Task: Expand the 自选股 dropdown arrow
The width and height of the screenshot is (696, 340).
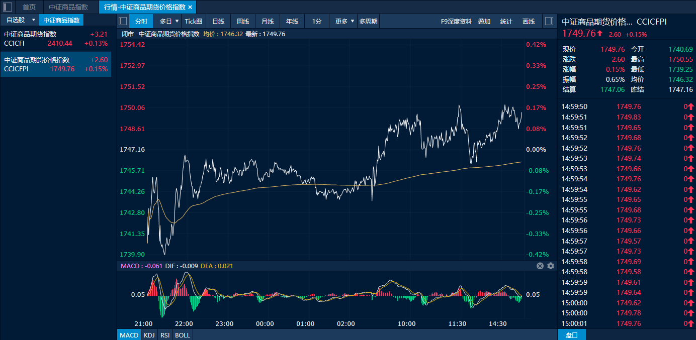Action: tap(34, 20)
